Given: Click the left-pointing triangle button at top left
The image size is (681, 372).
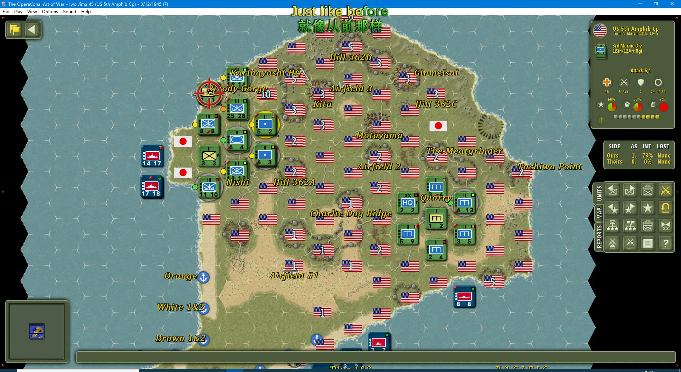Looking at the screenshot, I should tap(32, 29).
